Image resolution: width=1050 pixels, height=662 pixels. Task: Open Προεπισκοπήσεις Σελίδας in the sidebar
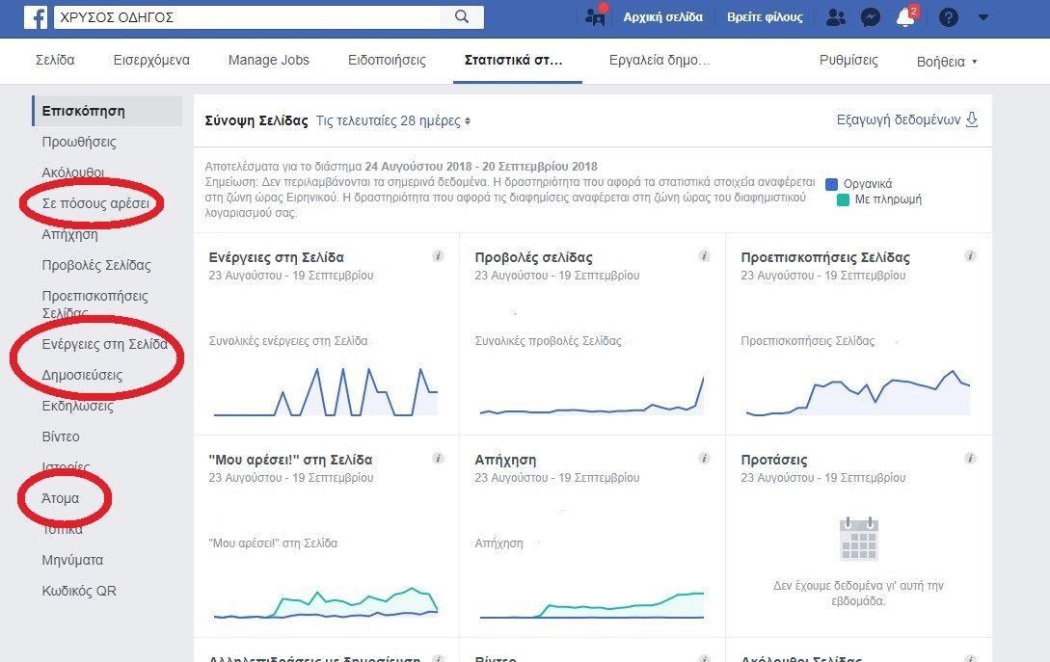(x=95, y=304)
